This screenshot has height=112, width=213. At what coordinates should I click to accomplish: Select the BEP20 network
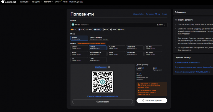click(79, 54)
